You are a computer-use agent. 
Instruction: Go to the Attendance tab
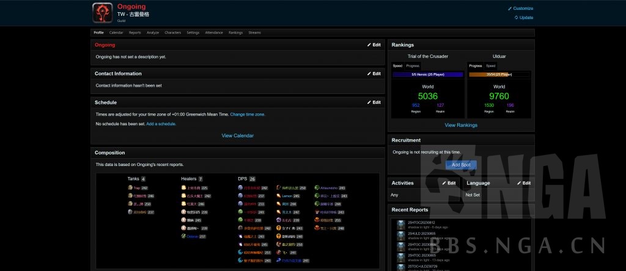coord(214,32)
